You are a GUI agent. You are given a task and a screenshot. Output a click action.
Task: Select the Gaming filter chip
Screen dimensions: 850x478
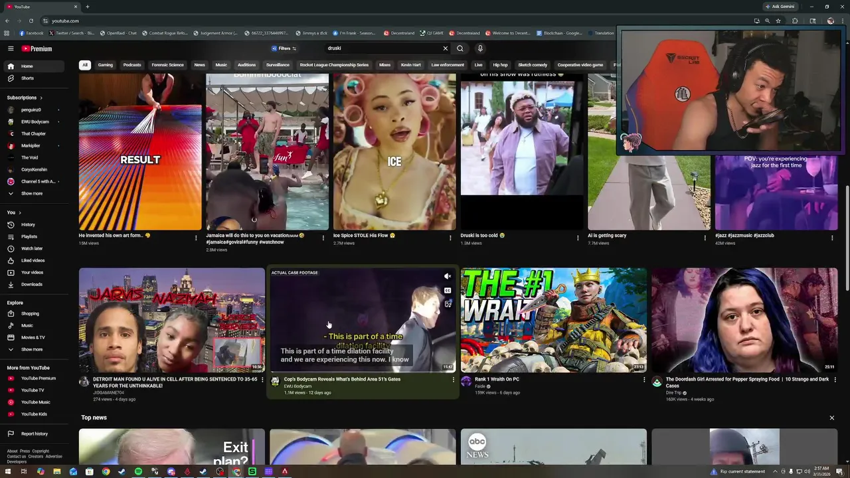pos(106,65)
